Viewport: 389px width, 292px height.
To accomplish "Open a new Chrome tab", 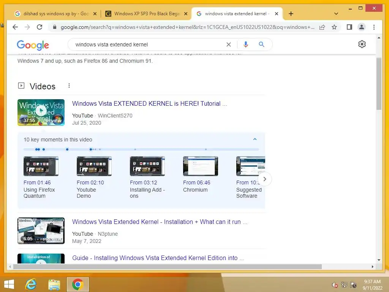I will [x=291, y=14].
